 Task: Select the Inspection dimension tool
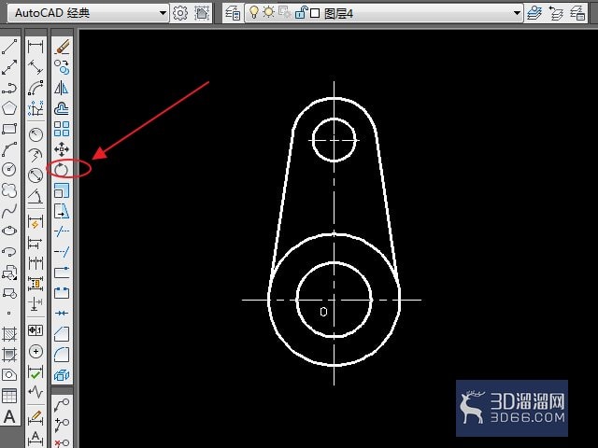(36, 371)
